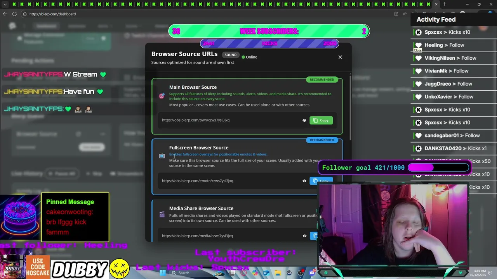Toggle visibility of the Fullscreen source URL
Viewport: 497px width, 279px height.
tap(304, 181)
